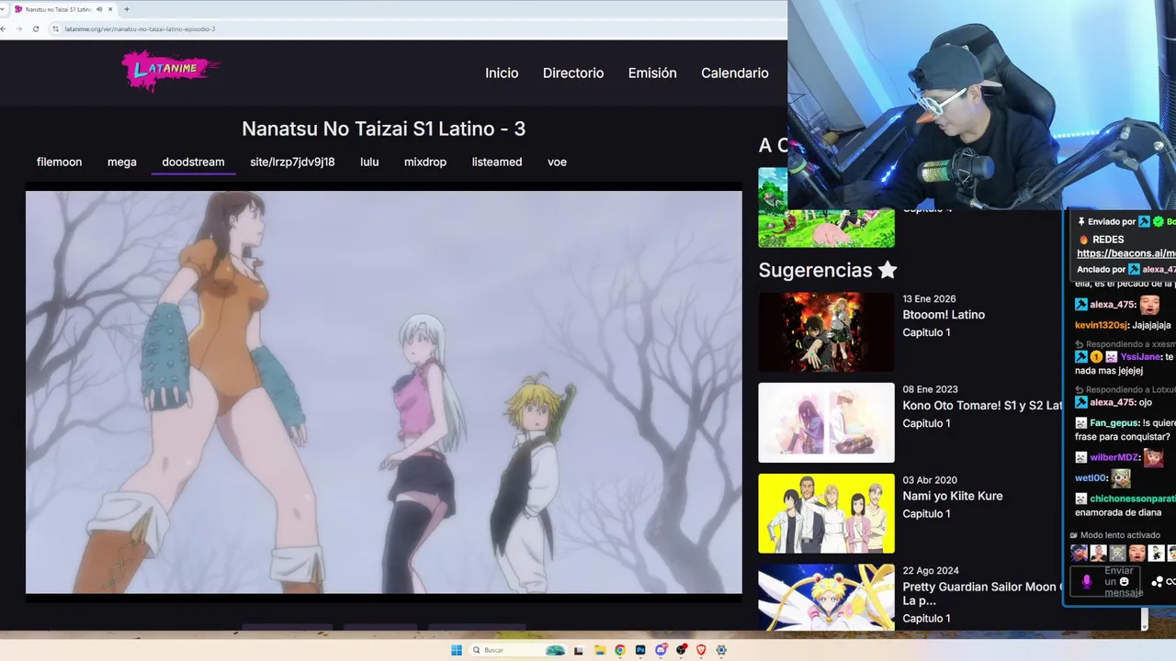Click the Sugerencias star icon
Screen dimensions: 1176x661
[x=887, y=270]
